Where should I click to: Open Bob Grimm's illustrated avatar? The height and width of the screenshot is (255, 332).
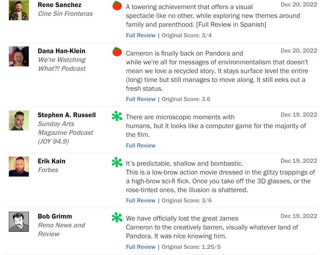coord(19,222)
